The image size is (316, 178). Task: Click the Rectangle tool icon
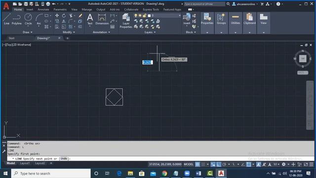pos(46,15)
